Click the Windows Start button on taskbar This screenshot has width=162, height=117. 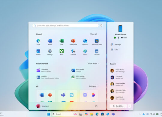49,114
